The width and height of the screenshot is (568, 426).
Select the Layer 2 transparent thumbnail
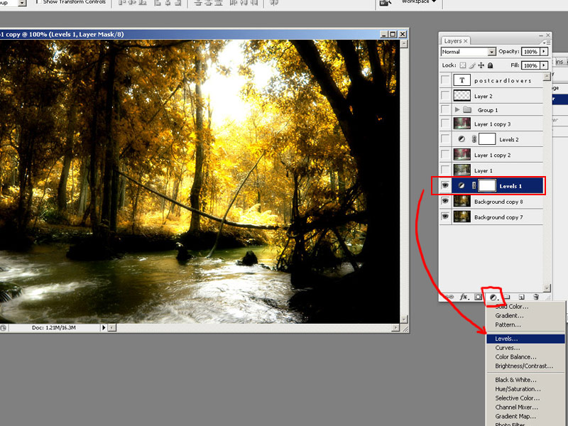pos(462,95)
